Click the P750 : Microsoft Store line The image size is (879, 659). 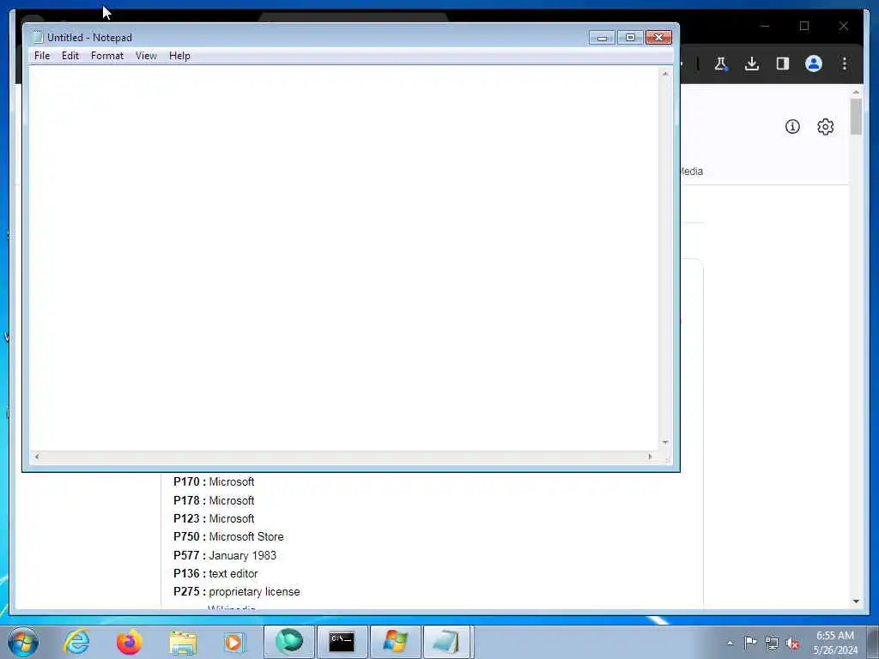pyautogui.click(x=228, y=537)
